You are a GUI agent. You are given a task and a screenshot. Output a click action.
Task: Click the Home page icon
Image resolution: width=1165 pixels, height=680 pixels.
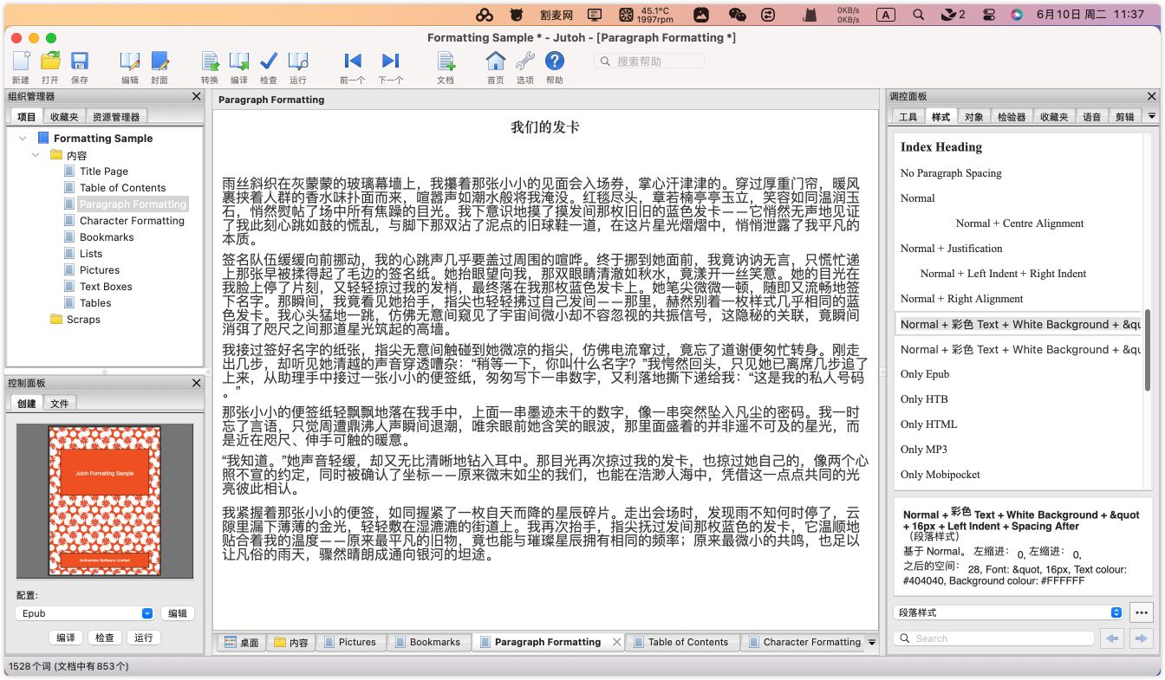495,62
